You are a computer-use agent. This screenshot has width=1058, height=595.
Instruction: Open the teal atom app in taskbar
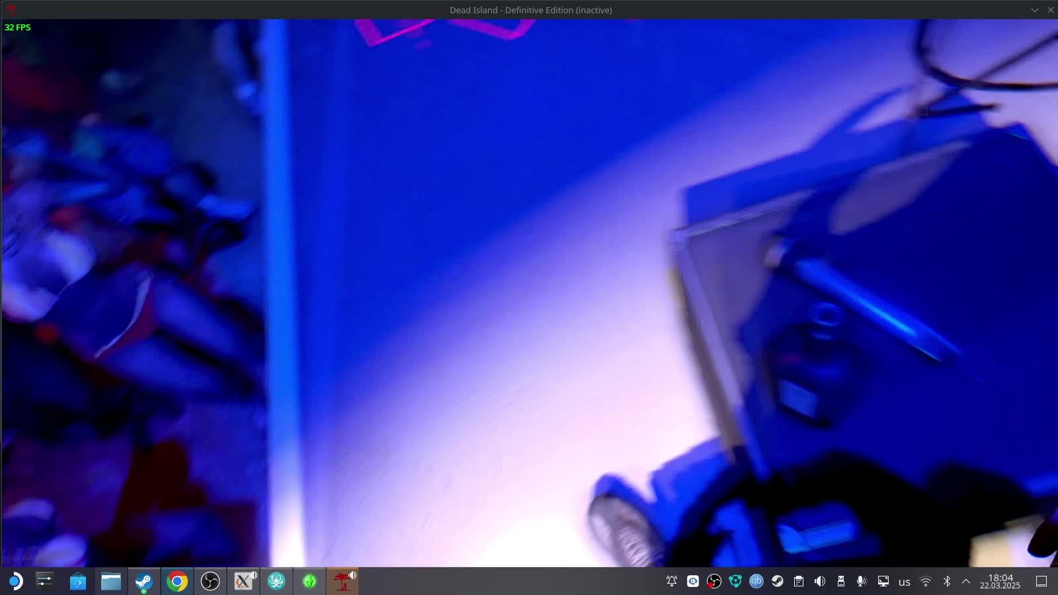pyautogui.click(x=276, y=582)
